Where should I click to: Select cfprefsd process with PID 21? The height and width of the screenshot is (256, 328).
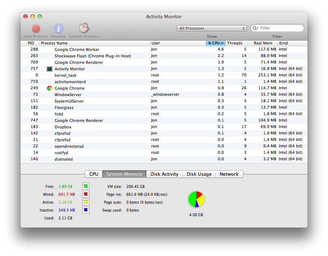point(164,139)
